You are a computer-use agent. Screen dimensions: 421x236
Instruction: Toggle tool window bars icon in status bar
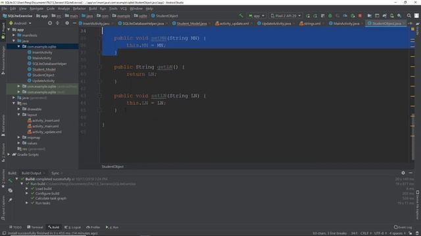tap(4, 233)
